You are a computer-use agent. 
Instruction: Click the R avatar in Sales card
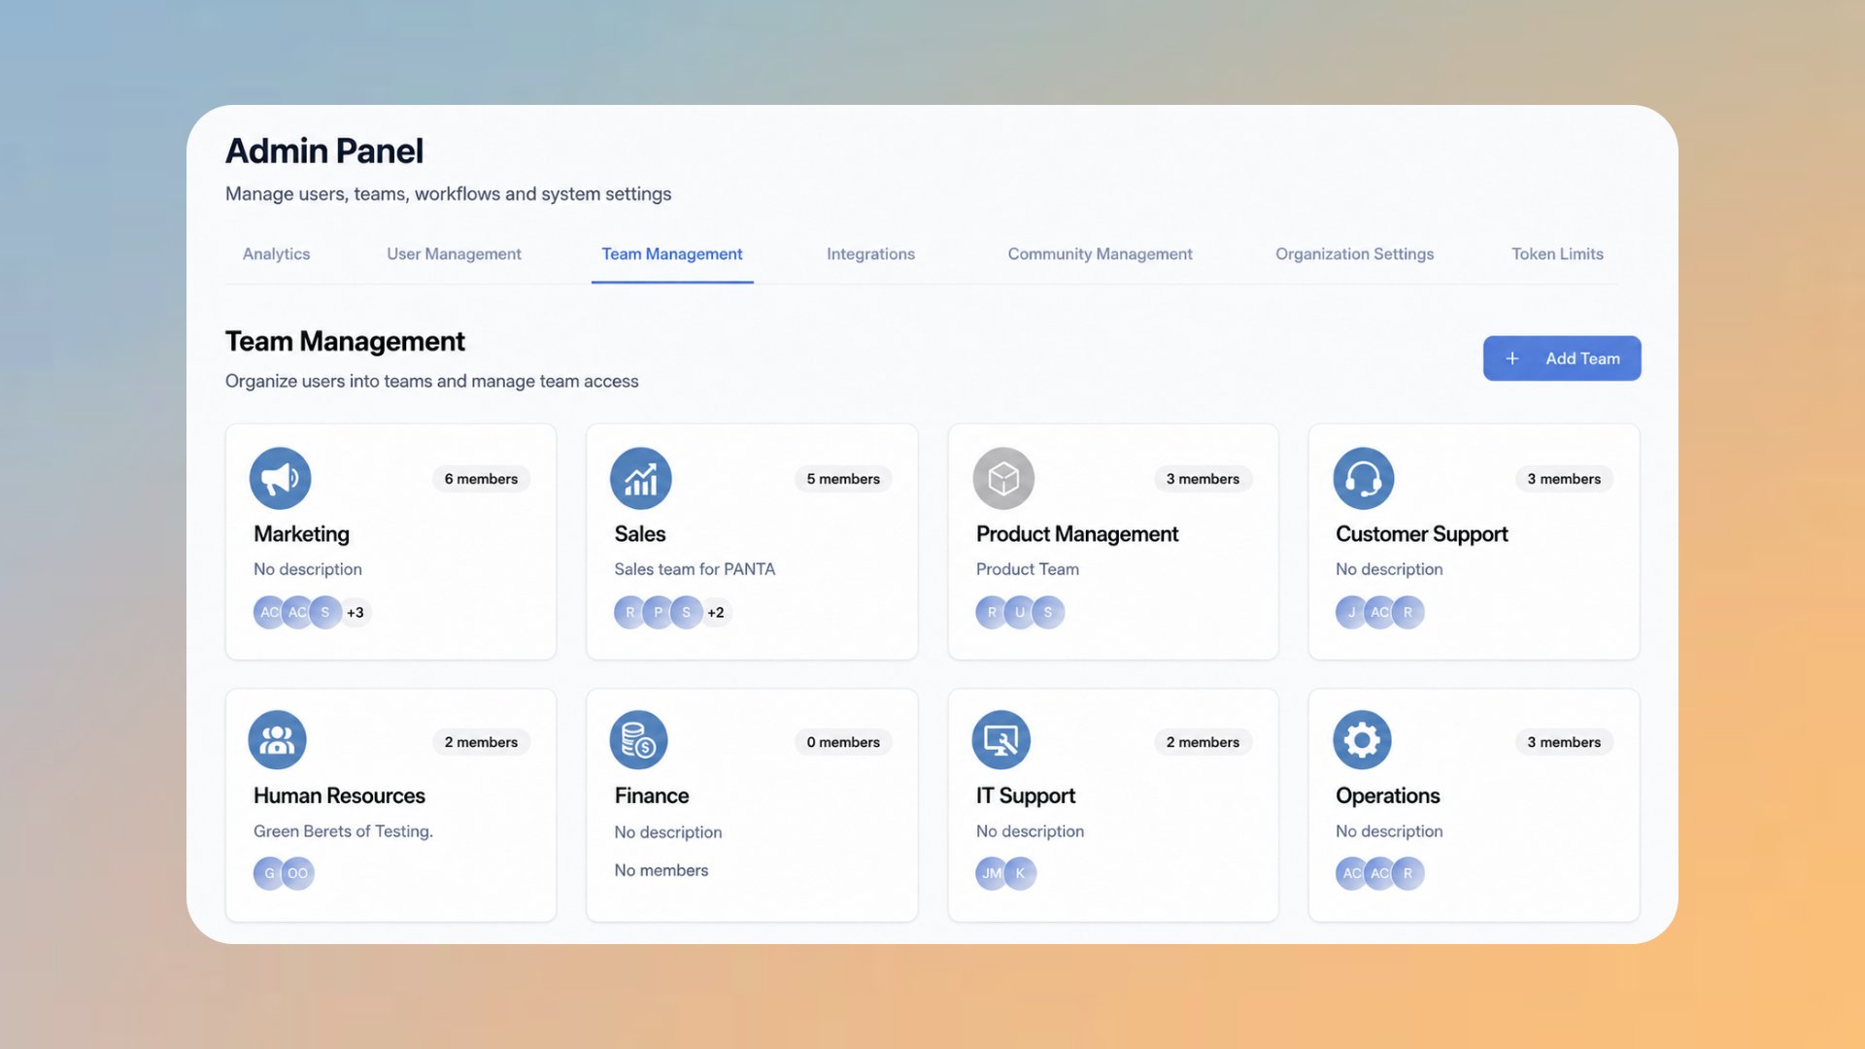pyautogui.click(x=629, y=612)
